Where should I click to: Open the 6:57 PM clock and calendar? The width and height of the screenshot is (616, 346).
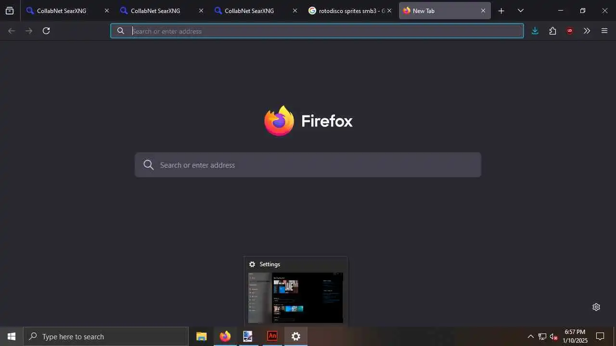point(575,336)
